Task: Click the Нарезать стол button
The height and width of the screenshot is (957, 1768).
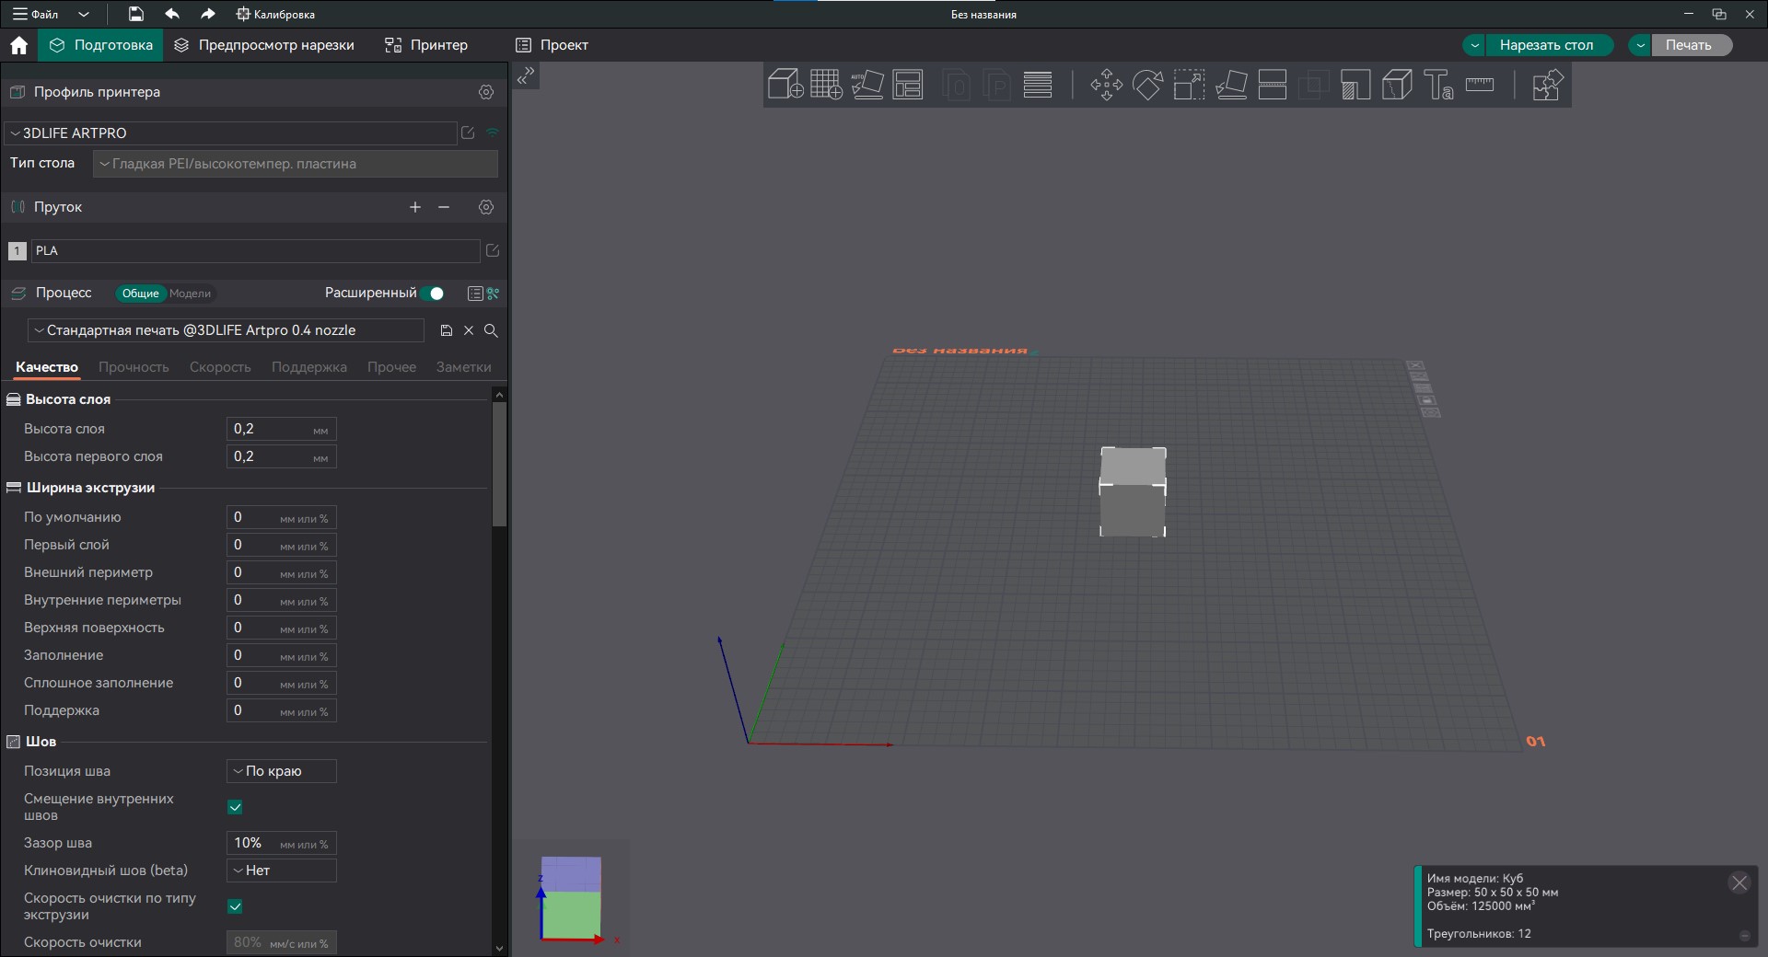Action: (1546, 45)
